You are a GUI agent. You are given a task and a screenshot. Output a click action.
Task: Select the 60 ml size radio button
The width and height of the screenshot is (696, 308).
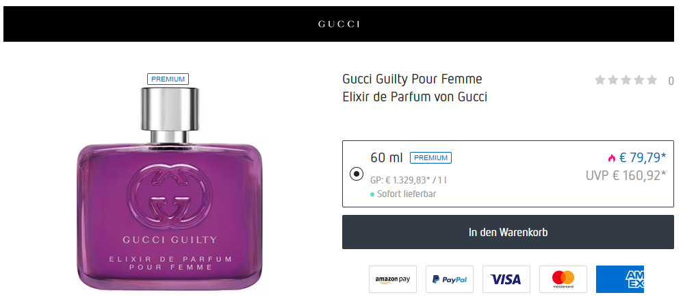point(357,174)
